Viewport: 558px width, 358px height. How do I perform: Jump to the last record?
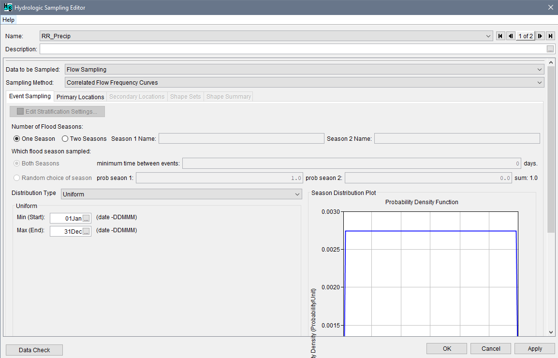550,36
